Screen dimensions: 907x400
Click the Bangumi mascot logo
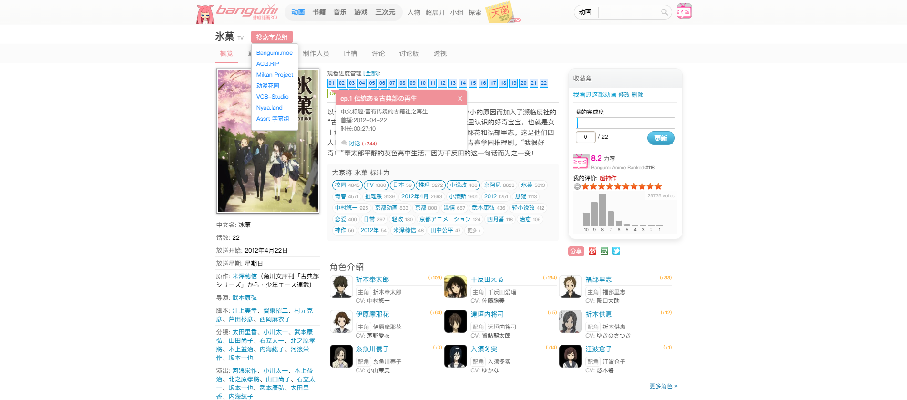point(205,14)
